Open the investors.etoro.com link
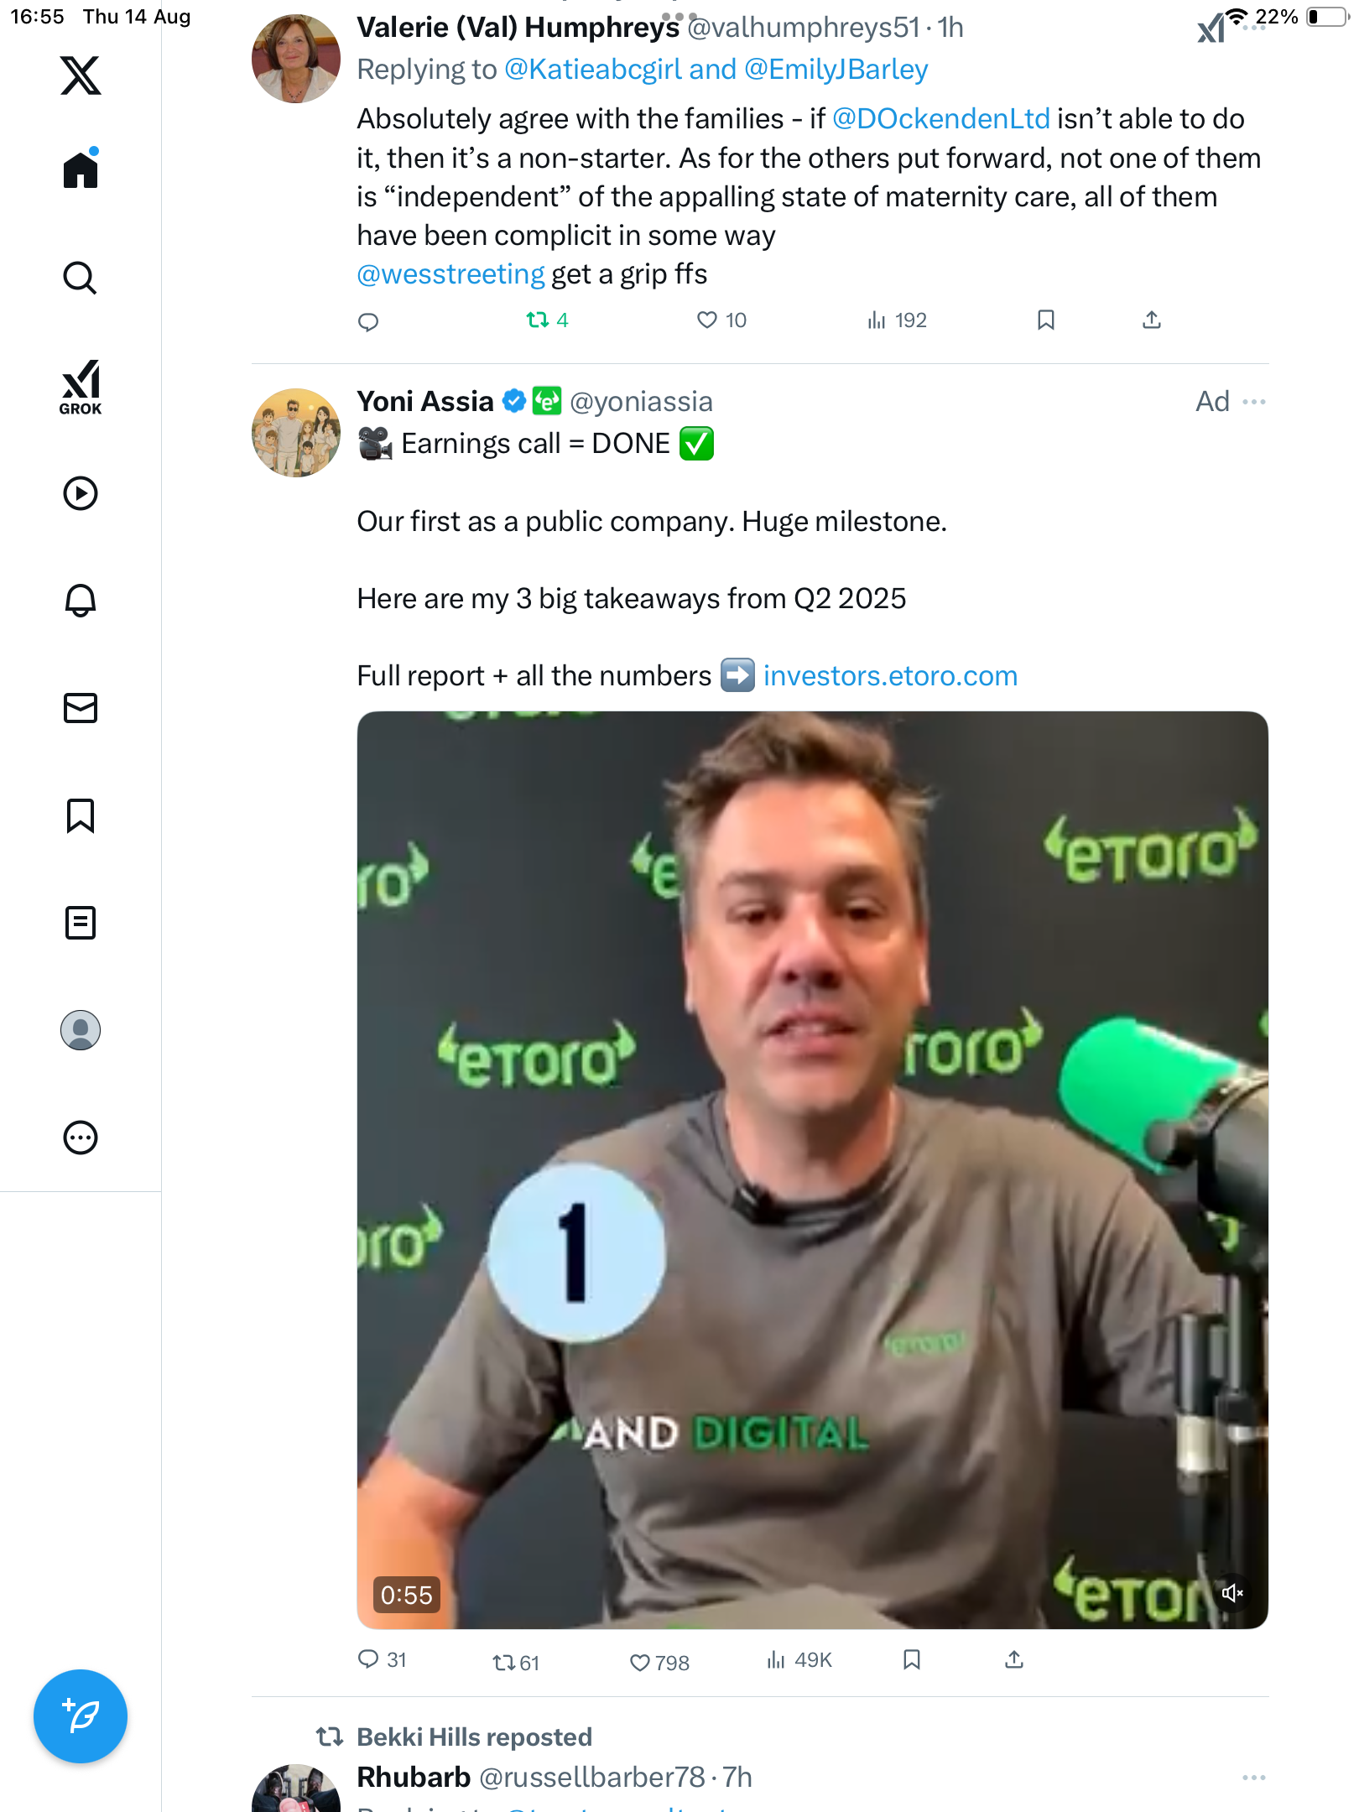 890,676
